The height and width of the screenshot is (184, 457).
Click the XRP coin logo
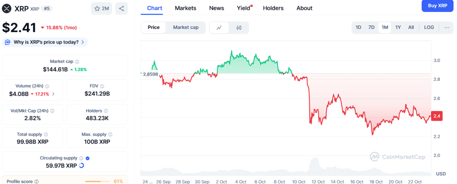coord(7,8)
